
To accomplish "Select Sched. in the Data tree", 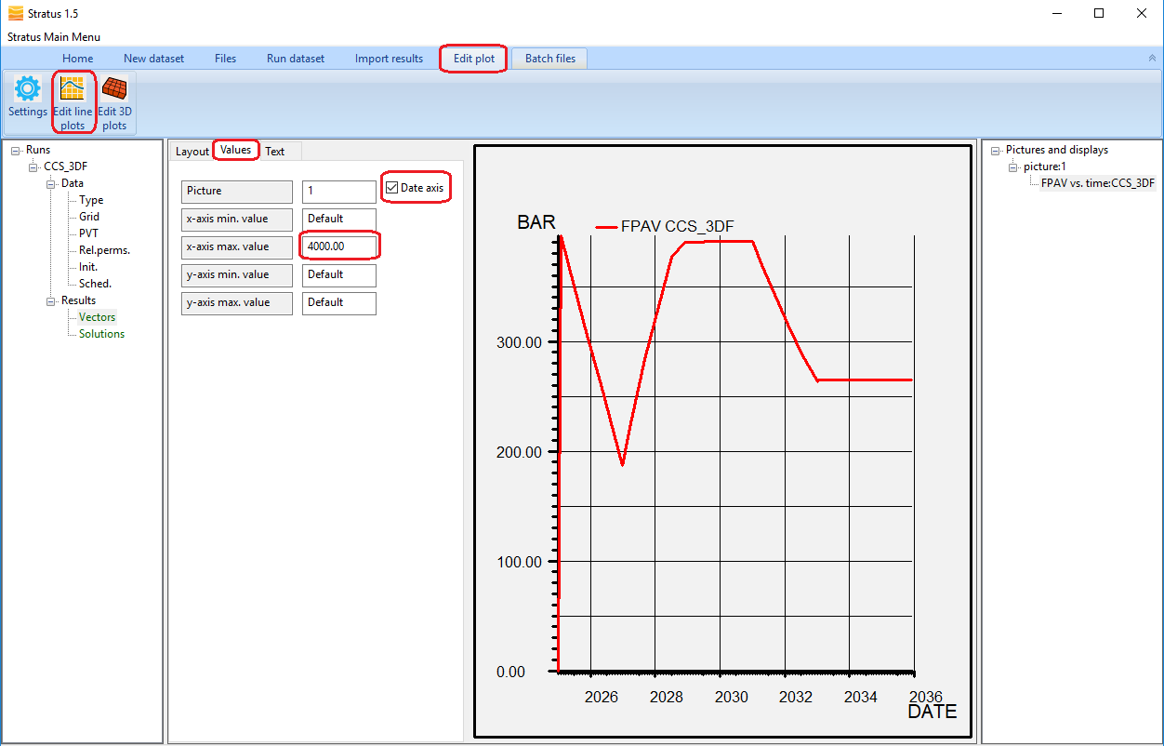I will pos(95,284).
